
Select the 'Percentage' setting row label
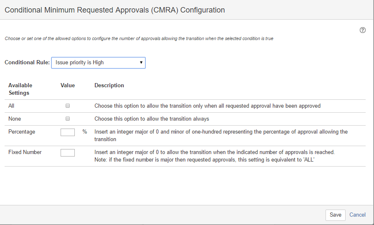[22, 132]
